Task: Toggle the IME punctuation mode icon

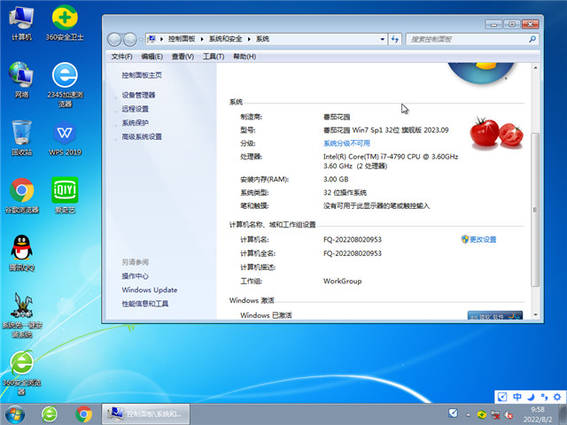Action: [544, 397]
